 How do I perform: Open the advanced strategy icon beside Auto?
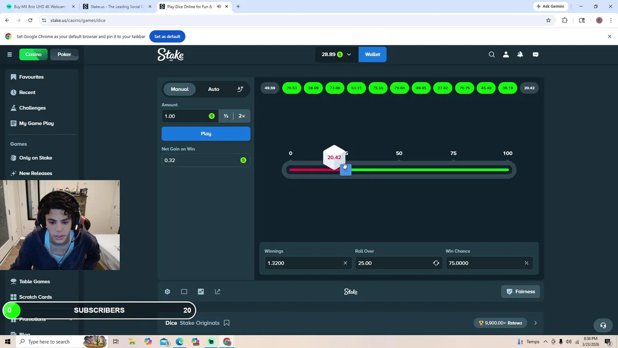[240, 89]
